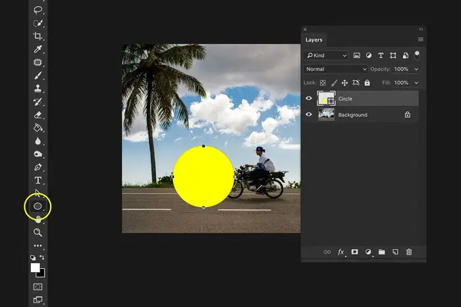The image size is (461, 307).
Task: Hide the Circle layer
Action: (309, 99)
